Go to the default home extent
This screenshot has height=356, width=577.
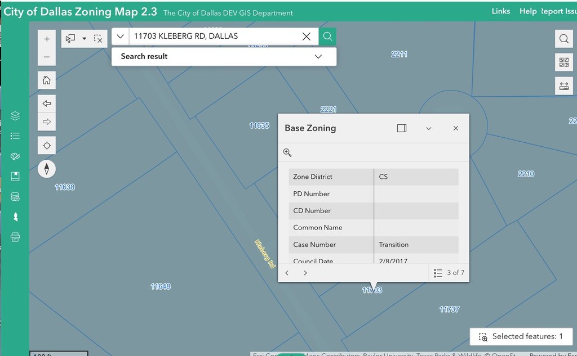click(x=47, y=80)
